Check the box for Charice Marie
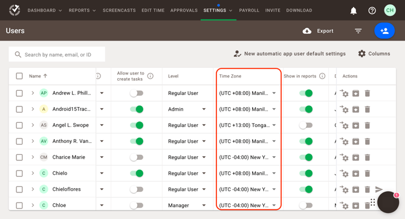This screenshot has width=405, height=219. click(19, 157)
